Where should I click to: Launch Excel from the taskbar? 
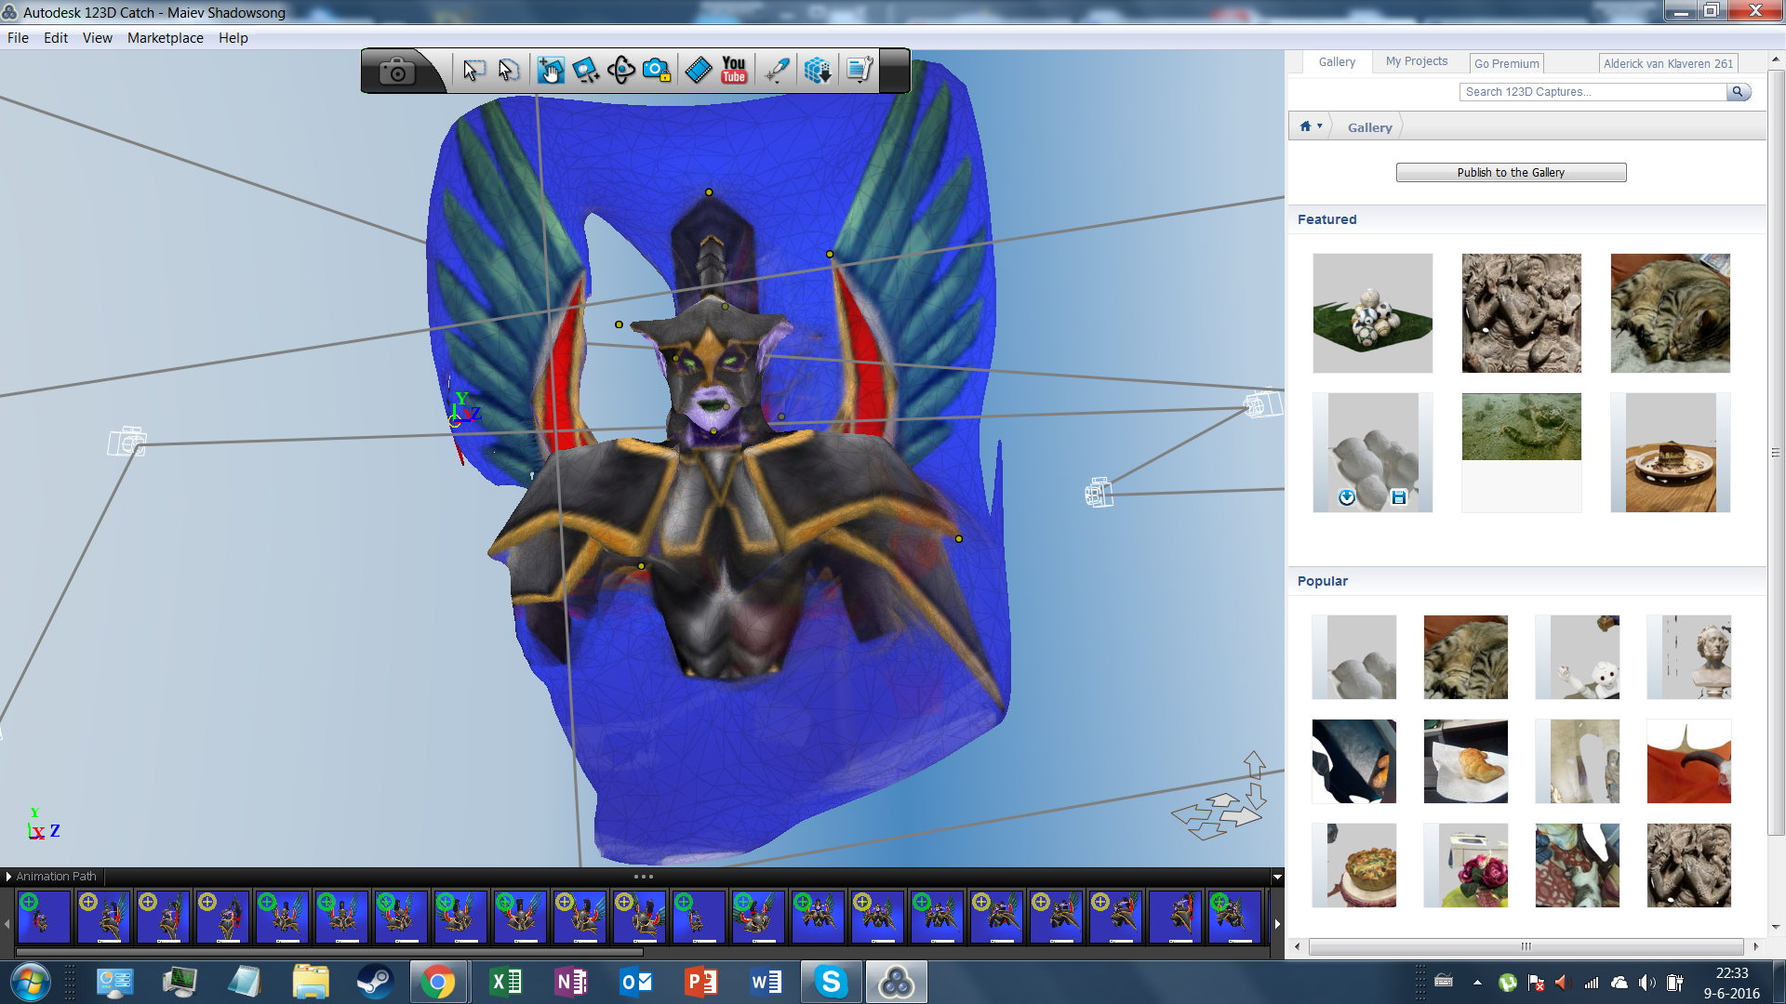506,982
